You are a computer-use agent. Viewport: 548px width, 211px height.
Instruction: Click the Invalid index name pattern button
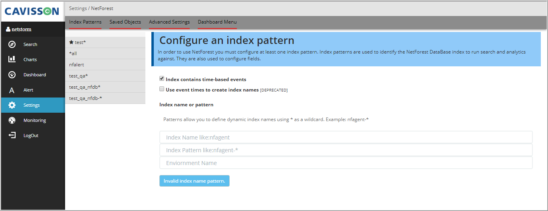click(194, 181)
